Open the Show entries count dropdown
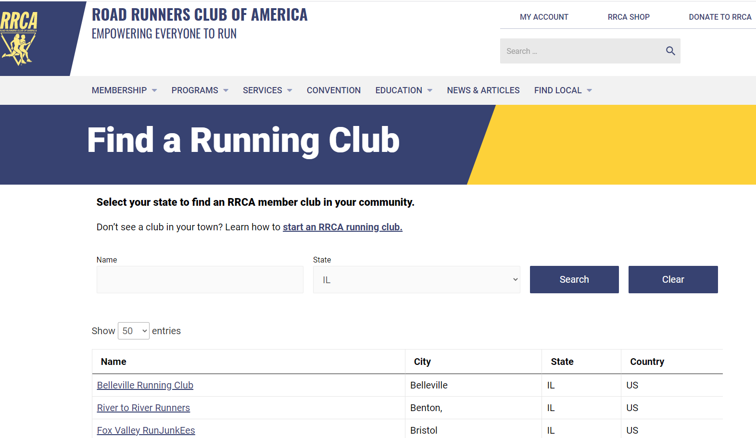 pos(134,331)
